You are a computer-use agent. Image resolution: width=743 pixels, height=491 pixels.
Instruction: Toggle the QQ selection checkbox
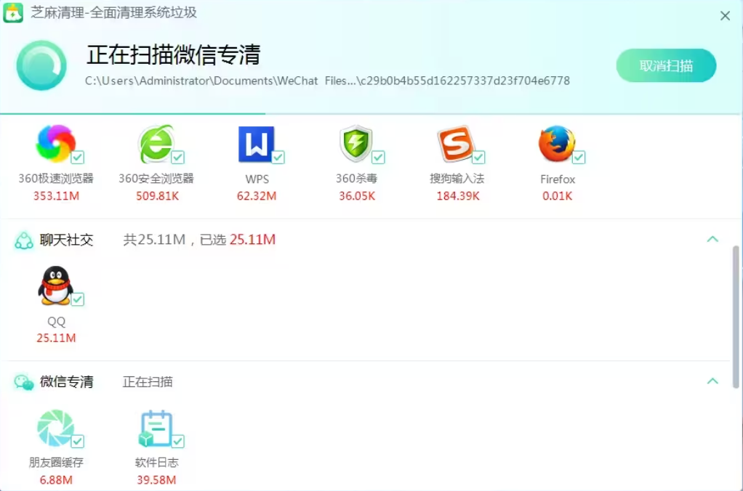pos(76,301)
